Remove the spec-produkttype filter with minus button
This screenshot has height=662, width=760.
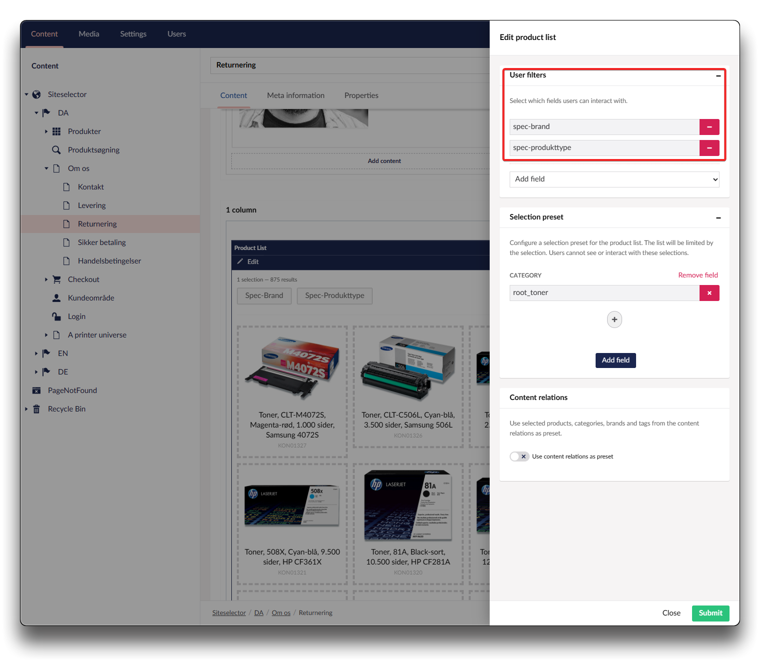[709, 148]
